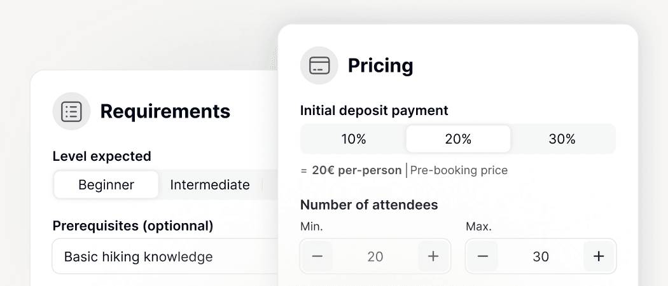This screenshot has width=668, height=286.
Task: Click the Pricing section heading
Action: (380, 65)
